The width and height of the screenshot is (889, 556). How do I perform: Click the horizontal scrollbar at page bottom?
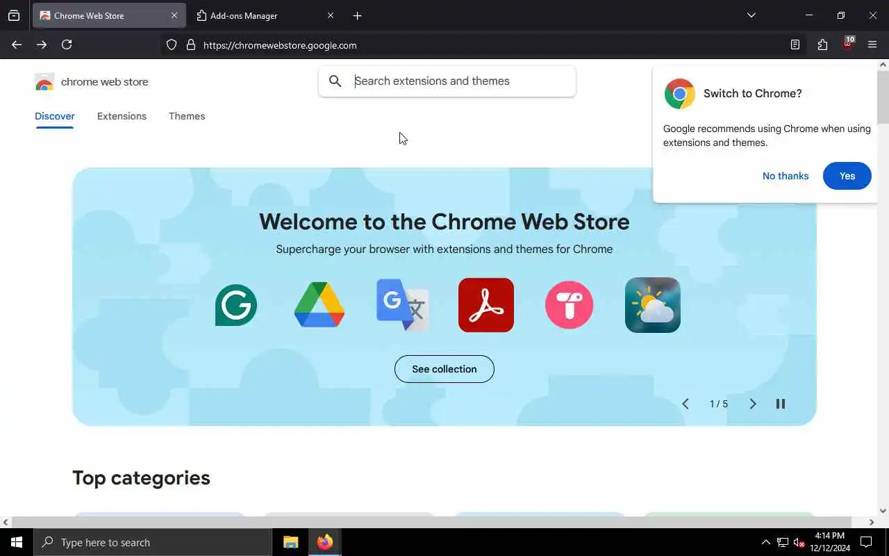click(431, 522)
